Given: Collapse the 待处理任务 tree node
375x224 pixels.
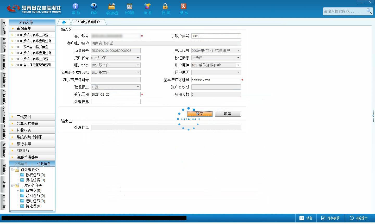Looking at the screenshot, I should point(12,170).
